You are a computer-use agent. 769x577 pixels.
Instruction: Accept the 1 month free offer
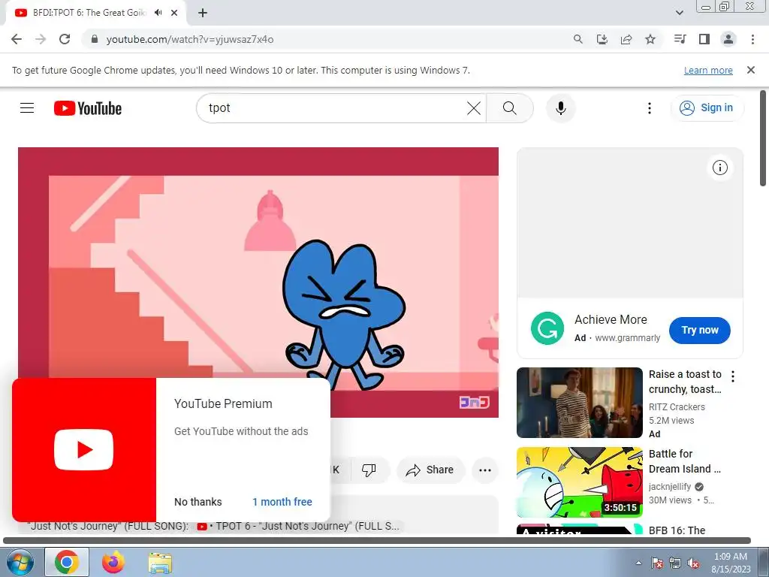pyautogui.click(x=282, y=502)
